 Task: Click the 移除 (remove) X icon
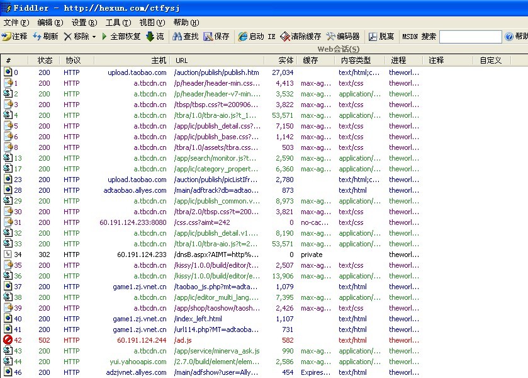(68, 37)
